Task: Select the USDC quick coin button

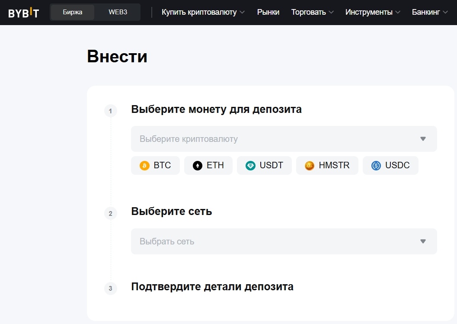Action: (x=390, y=165)
